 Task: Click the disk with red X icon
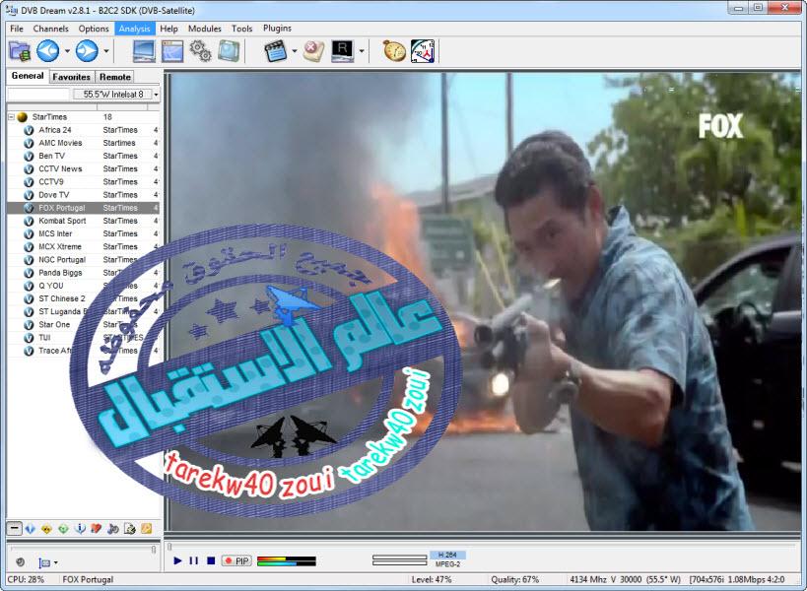313,51
